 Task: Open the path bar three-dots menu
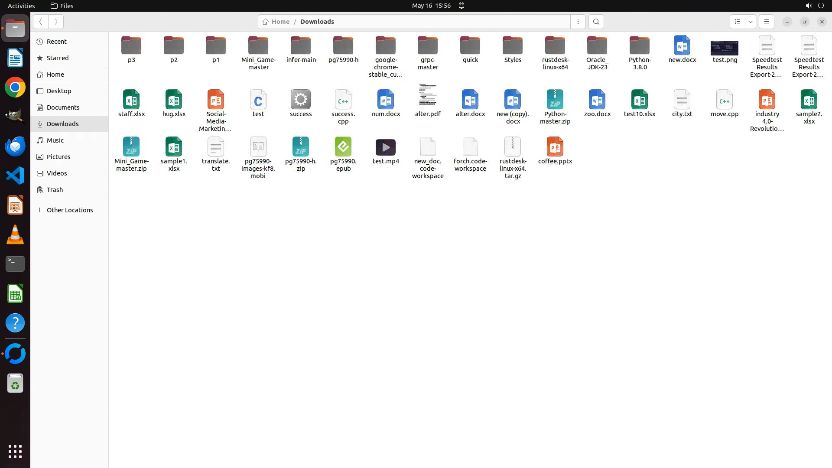pos(578,22)
